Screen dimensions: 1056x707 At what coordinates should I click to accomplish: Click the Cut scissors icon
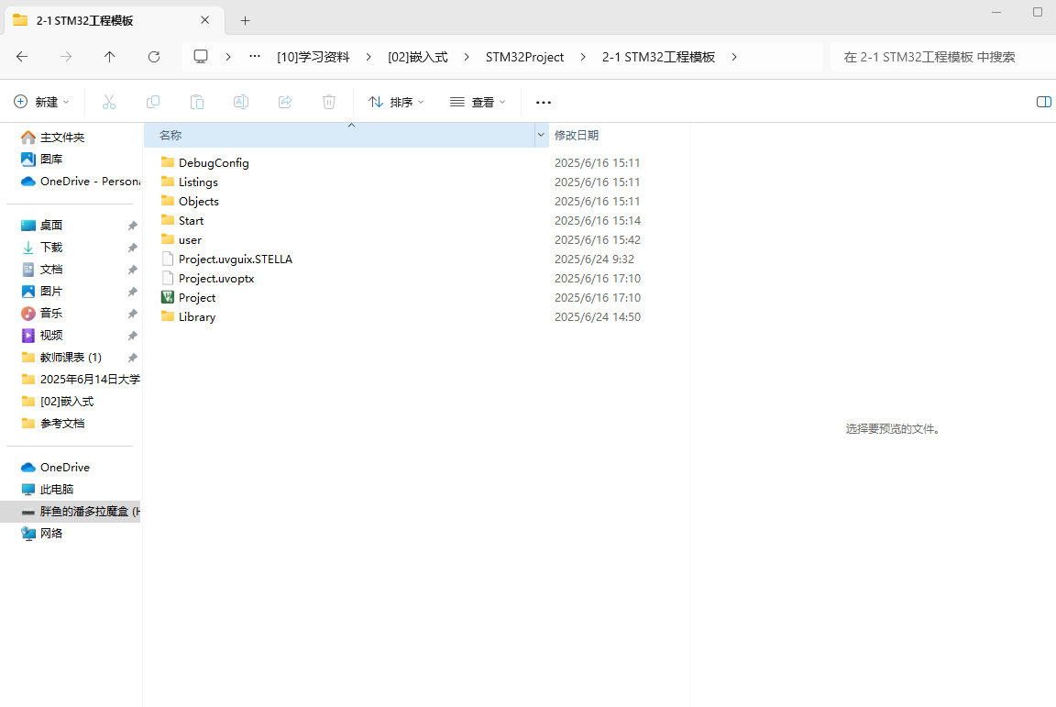pyautogui.click(x=108, y=102)
